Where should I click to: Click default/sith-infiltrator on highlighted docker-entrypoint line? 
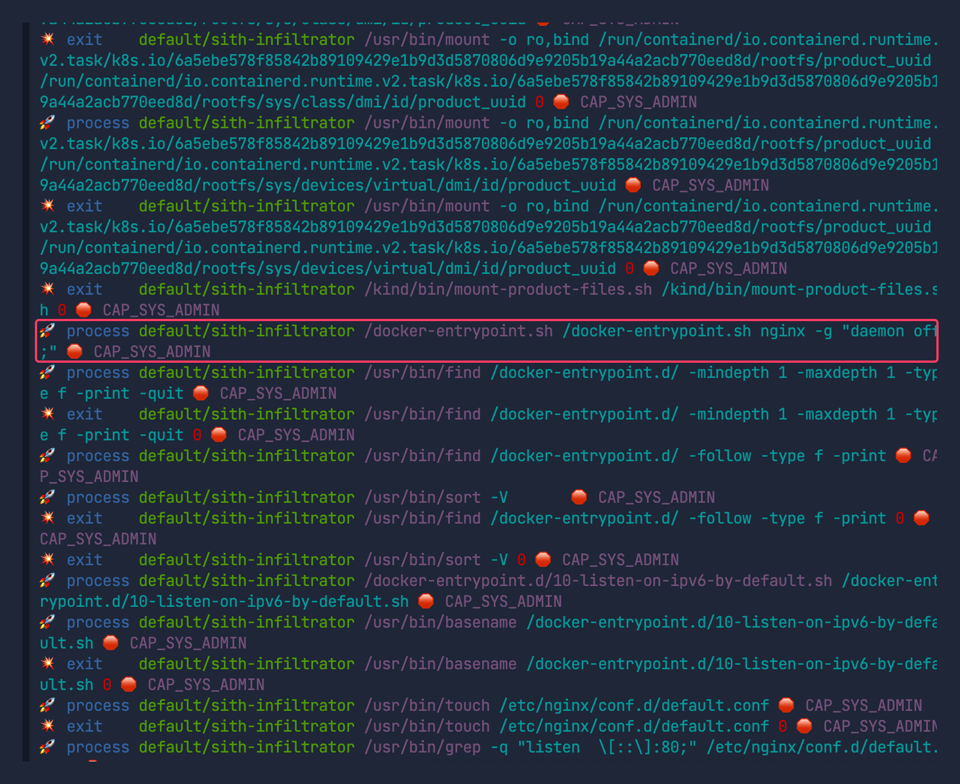tap(247, 331)
